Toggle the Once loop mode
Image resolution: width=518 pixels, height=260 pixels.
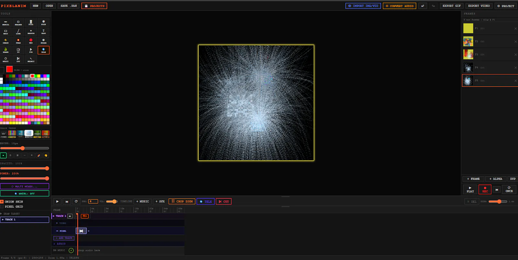tap(509, 189)
